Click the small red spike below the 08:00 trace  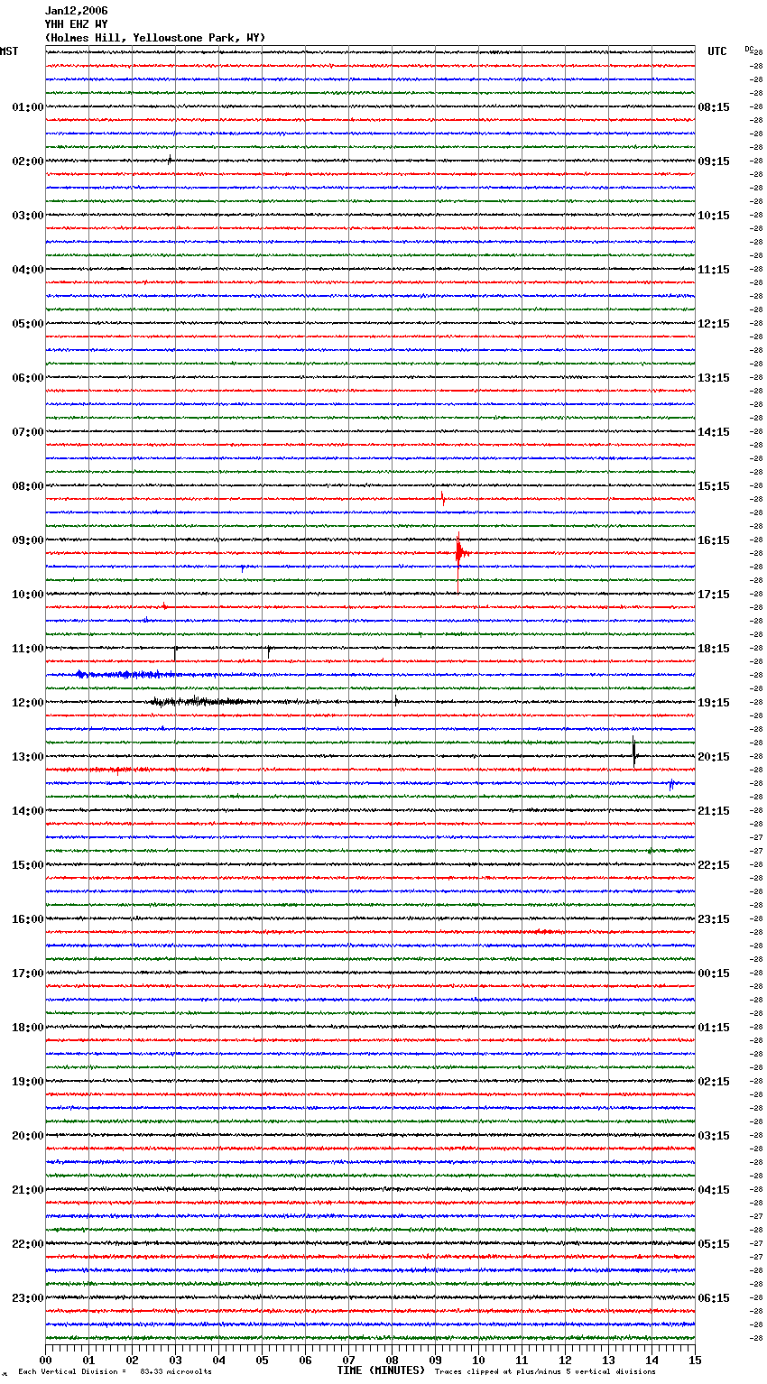[443, 498]
